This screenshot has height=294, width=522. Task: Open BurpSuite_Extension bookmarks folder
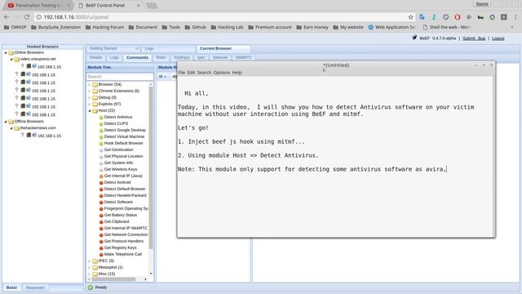56,27
